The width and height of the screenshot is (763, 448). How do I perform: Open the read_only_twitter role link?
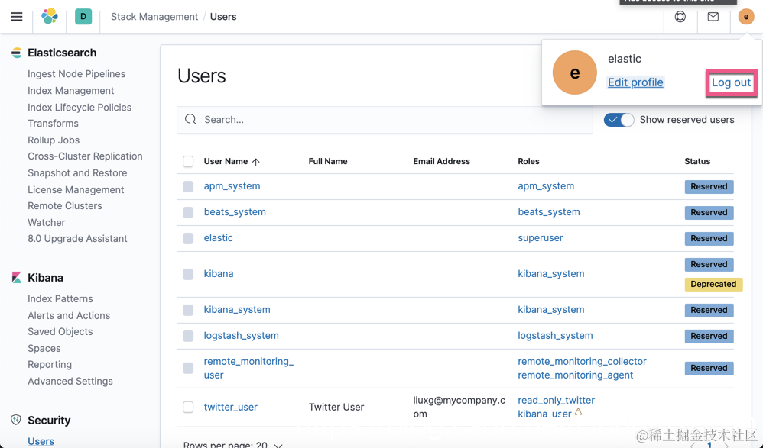click(556, 401)
